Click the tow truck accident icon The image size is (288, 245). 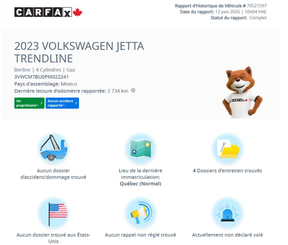53,149
